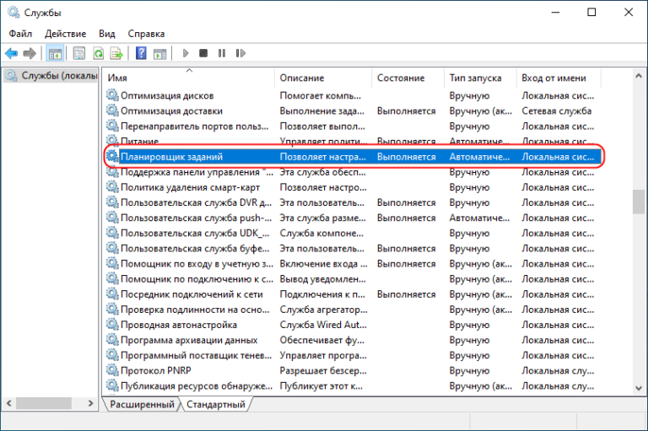Open the Файл menu

(x=21, y=33)
